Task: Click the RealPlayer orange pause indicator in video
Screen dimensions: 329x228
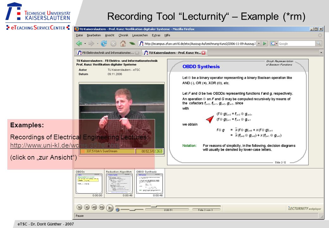Action: (83, 151)
